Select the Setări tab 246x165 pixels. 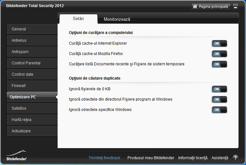tap(78, 19)
